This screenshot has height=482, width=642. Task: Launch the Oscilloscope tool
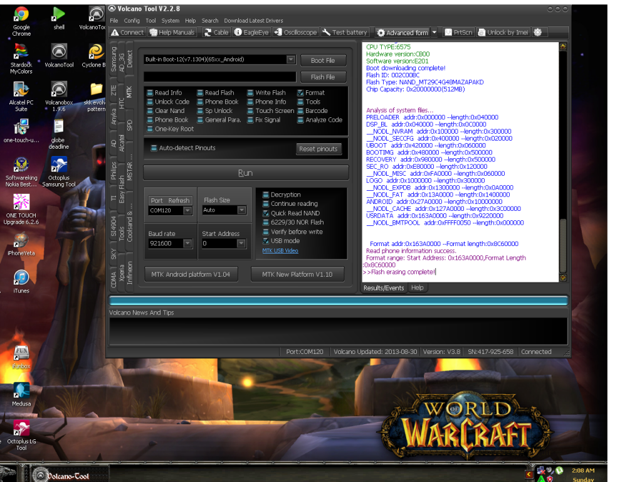point(296,33)
